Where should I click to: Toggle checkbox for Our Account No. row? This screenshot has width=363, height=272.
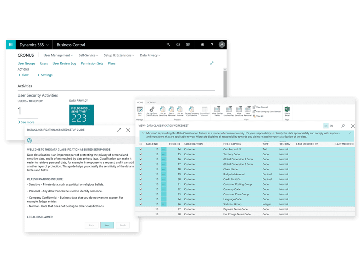140,149
